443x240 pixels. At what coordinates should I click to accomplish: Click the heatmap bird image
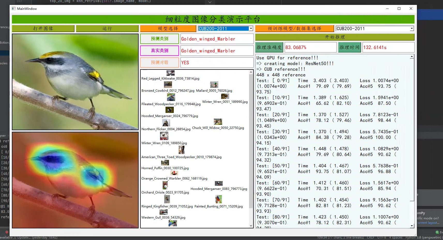coord(75,180)
